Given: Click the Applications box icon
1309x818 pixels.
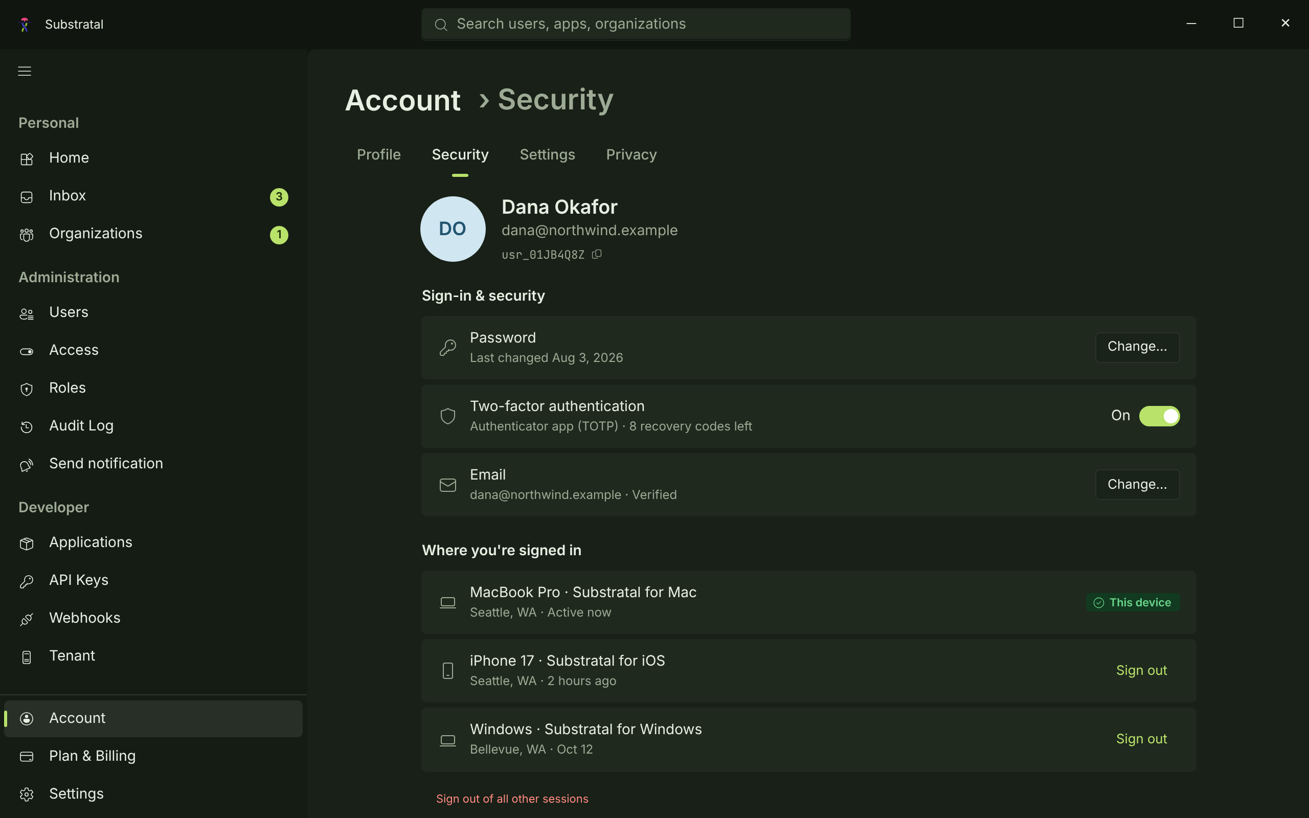Looking at the screenshot, I should click(27, 543).
